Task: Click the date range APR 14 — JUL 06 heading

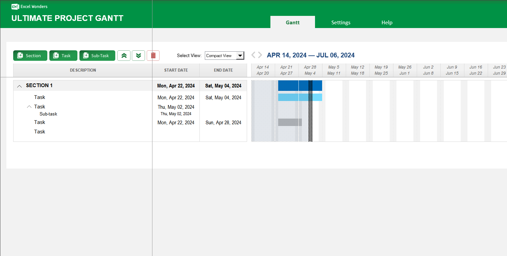Action: [311, 55]
